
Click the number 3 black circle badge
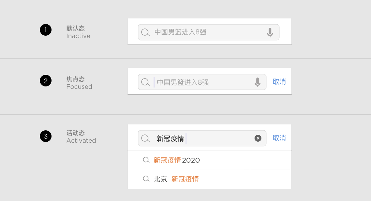point(46,136)
